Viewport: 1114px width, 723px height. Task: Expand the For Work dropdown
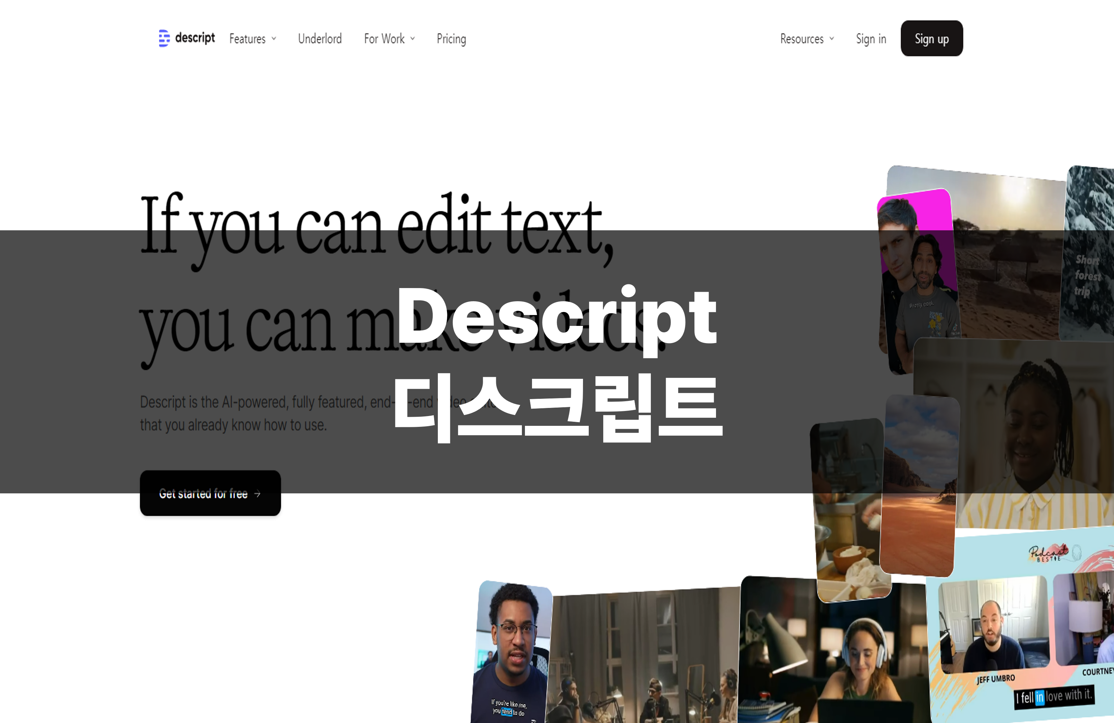[x=390, y=39]
